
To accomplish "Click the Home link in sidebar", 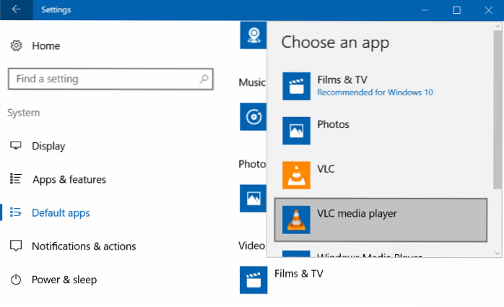I will 45,46.
